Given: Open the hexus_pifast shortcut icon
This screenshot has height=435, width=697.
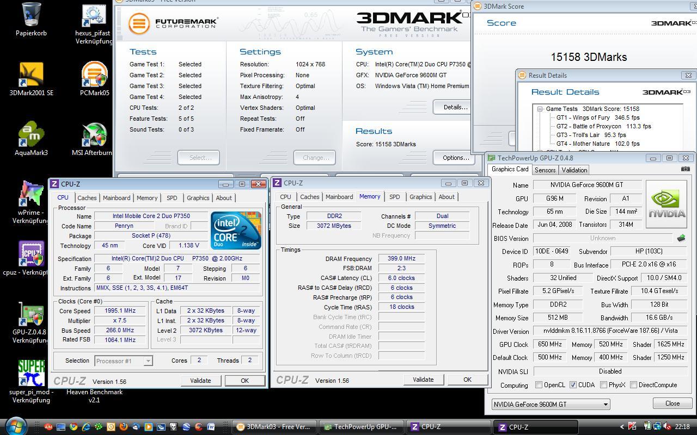Looking at the screenshot, I should 94,16.
